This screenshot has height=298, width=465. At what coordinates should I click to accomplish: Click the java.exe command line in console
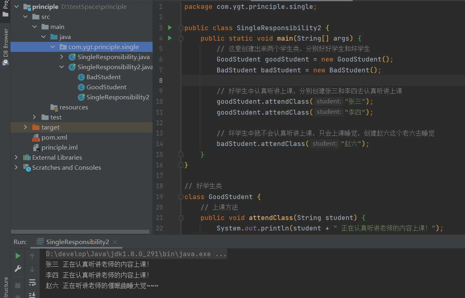click(136, 254)
